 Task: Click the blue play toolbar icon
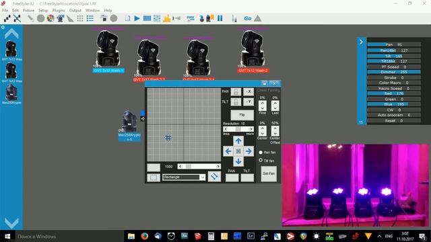(x=137, y=18)
